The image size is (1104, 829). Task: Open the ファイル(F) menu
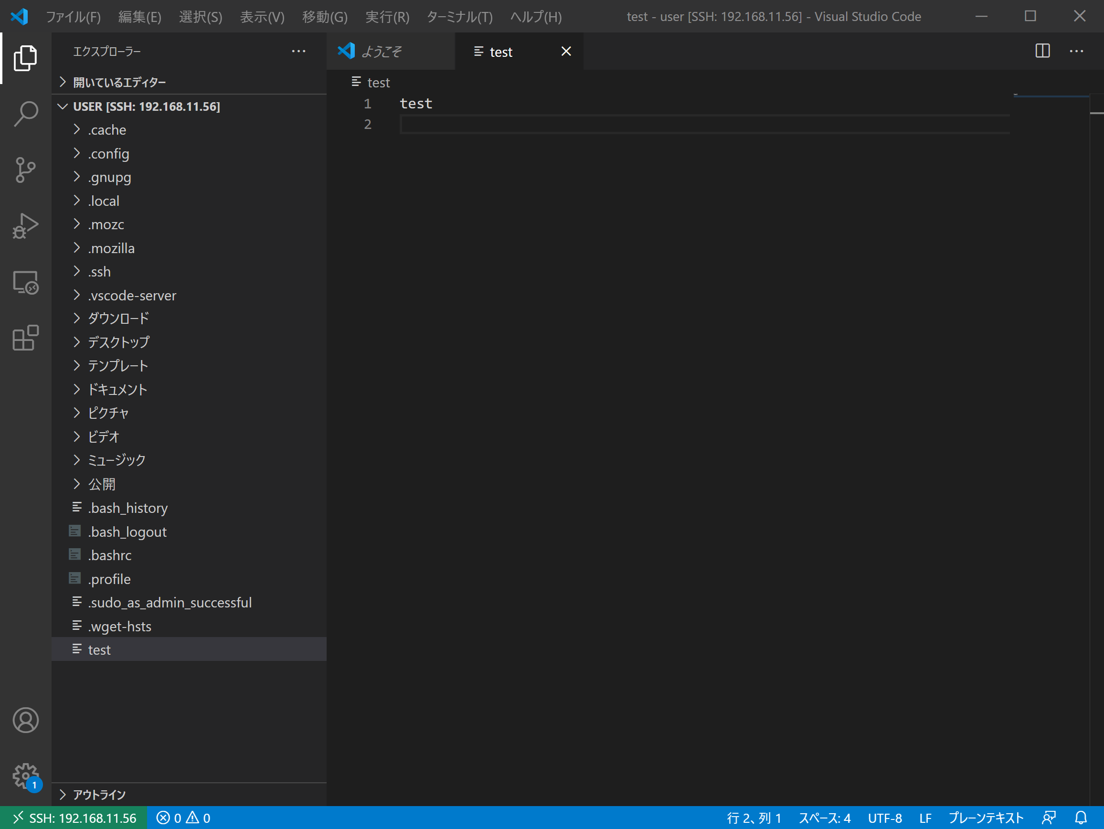tap(74, 17)
